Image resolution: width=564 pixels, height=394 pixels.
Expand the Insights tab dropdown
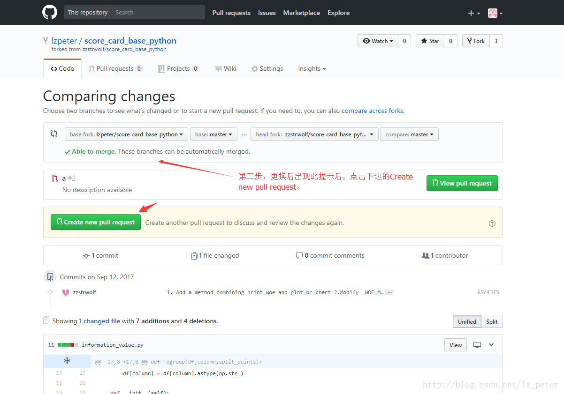tap(312, 69)
